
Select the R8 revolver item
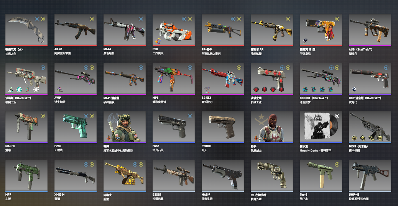(272, 176)
